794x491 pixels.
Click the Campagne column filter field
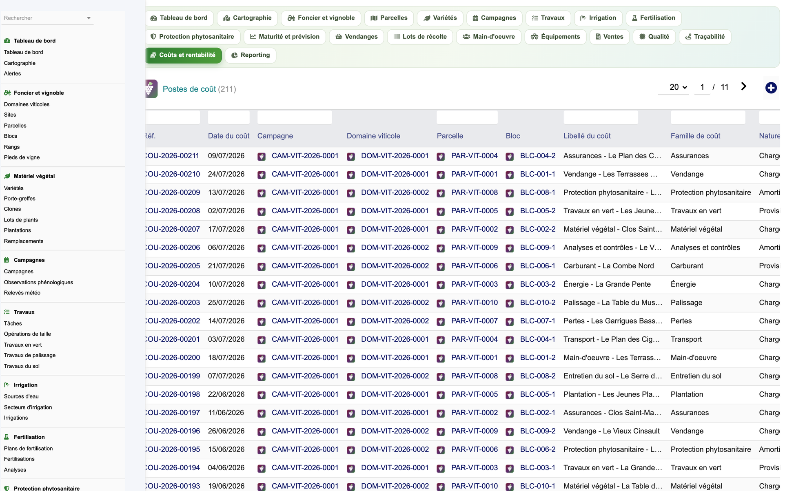(295, 117)
